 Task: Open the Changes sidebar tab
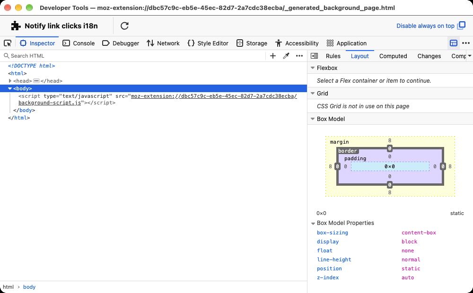point(429,56)
